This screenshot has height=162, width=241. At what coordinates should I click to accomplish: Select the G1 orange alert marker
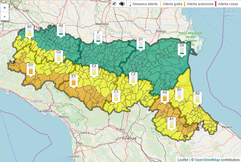(x=31, y=69)
